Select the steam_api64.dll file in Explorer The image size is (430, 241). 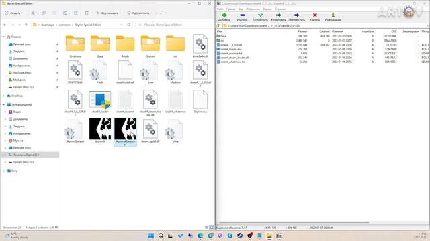pos(150,131)
